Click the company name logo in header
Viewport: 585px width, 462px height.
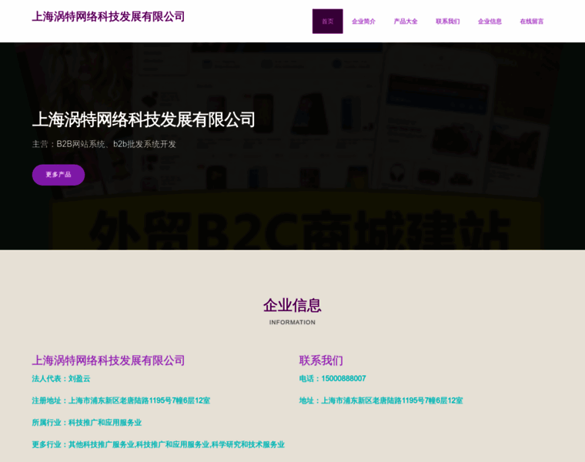click(x=109, y=17)
